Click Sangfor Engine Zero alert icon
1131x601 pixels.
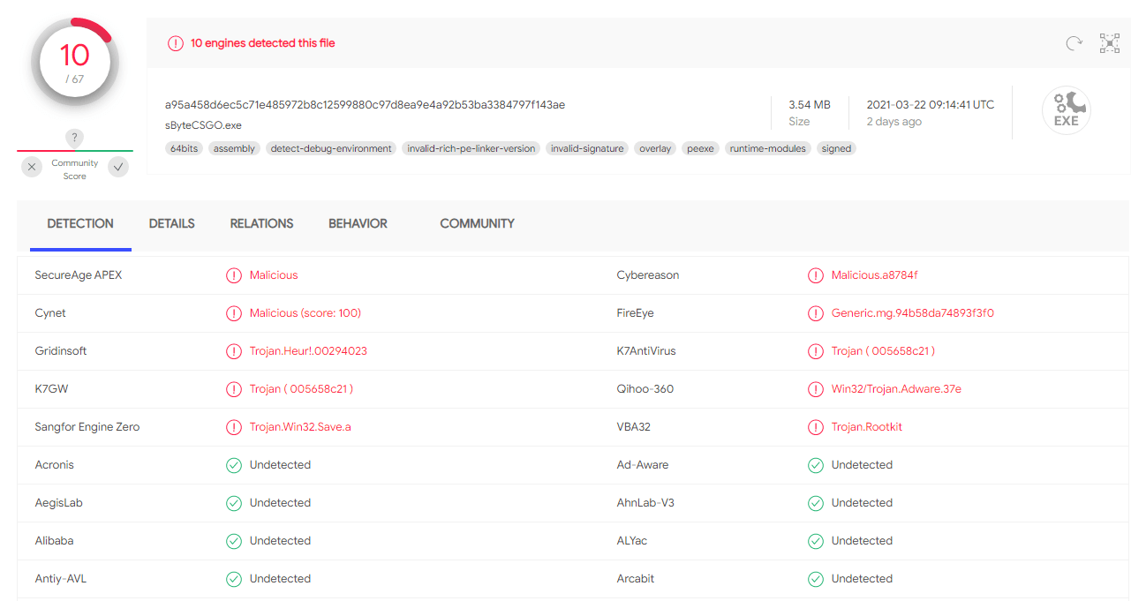(234, 427)
